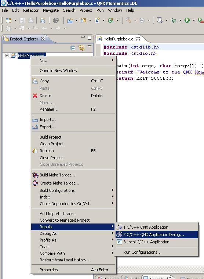Close the HelloPurplebox.c editor tab
The width and height of the screenshot is (204, 279).
tap(138, 39)
